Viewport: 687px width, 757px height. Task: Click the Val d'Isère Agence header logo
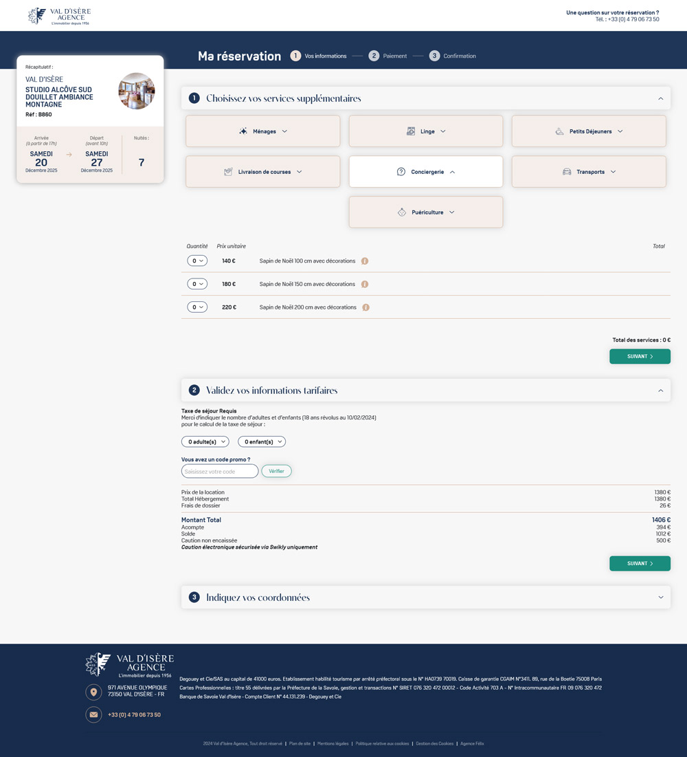pyautogui.click(x=59, y=16)
